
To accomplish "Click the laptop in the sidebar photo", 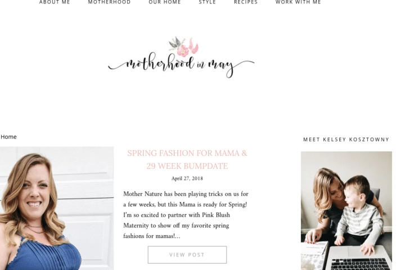I will click(x=359, y=258).
